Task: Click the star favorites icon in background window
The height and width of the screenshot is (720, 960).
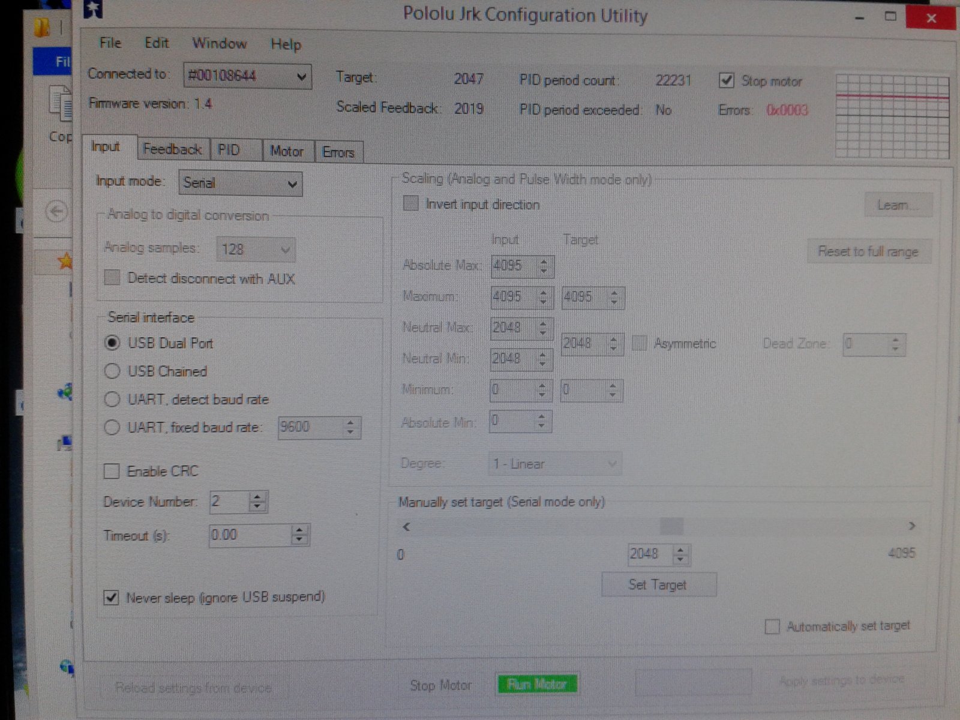Action: (65, 260)
